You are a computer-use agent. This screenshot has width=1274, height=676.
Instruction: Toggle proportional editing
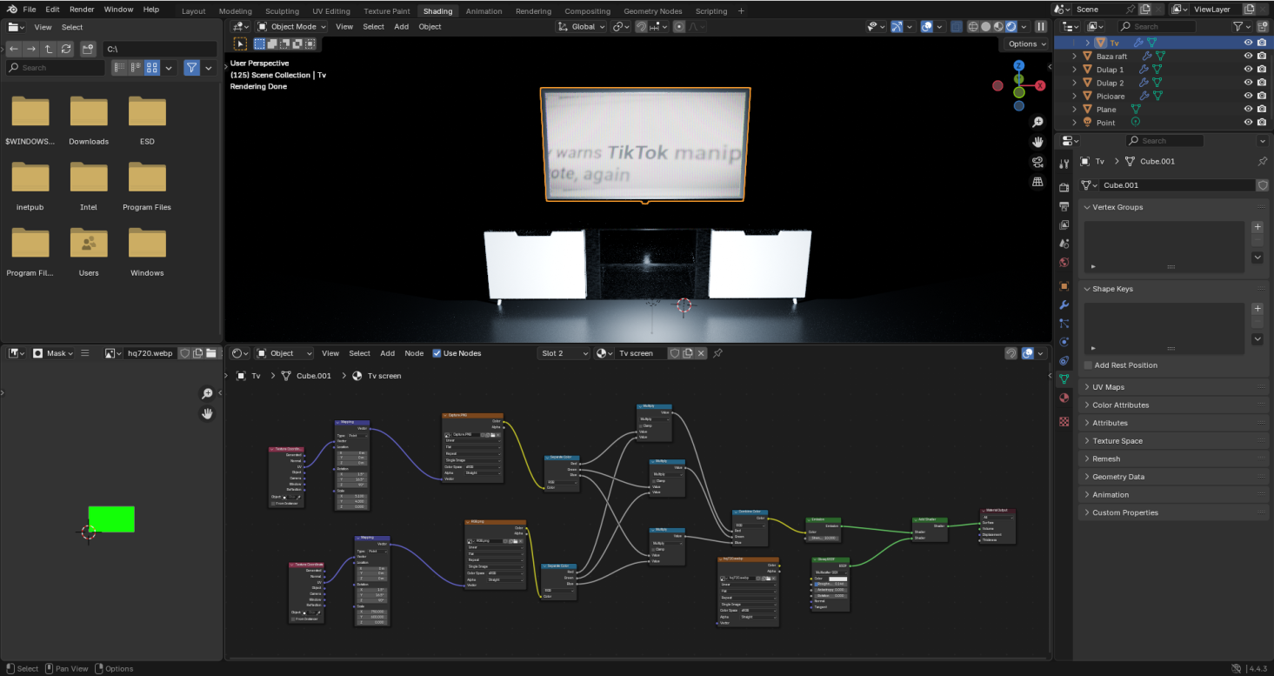(678, 26)
